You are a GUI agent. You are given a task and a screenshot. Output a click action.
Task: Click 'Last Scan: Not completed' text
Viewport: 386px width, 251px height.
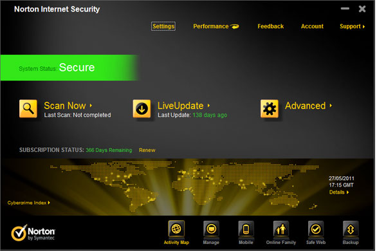(78, 115)
